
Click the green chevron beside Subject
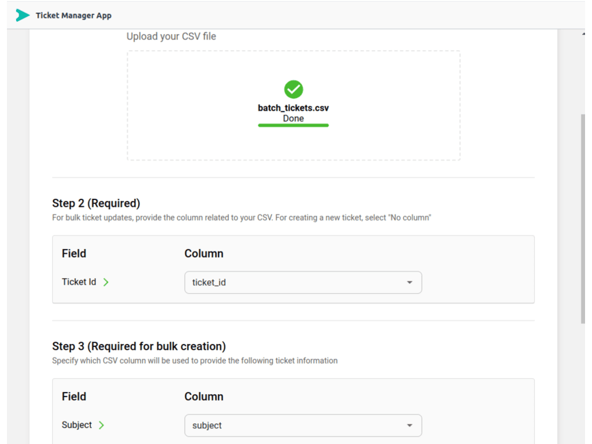(x=102, y=425)
